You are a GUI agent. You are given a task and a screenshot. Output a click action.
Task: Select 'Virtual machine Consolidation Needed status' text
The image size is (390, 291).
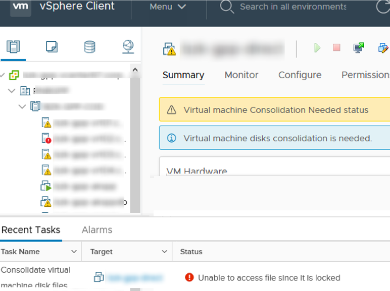point(276,110)
